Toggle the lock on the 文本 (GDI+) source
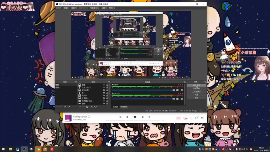The width and height of the screenshot is (270, 152). click(107, 87)
